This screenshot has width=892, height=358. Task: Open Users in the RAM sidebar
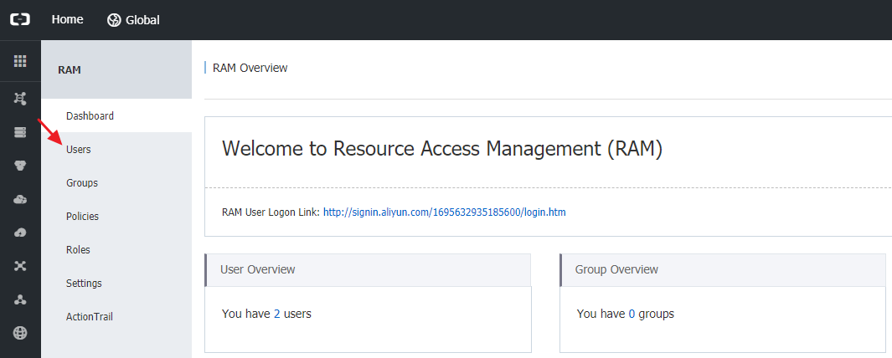79,149
